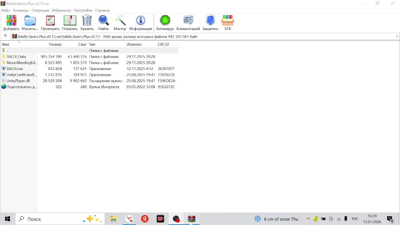Switch the РУС input language
400x225 pixels.
[x=355, y=219]
